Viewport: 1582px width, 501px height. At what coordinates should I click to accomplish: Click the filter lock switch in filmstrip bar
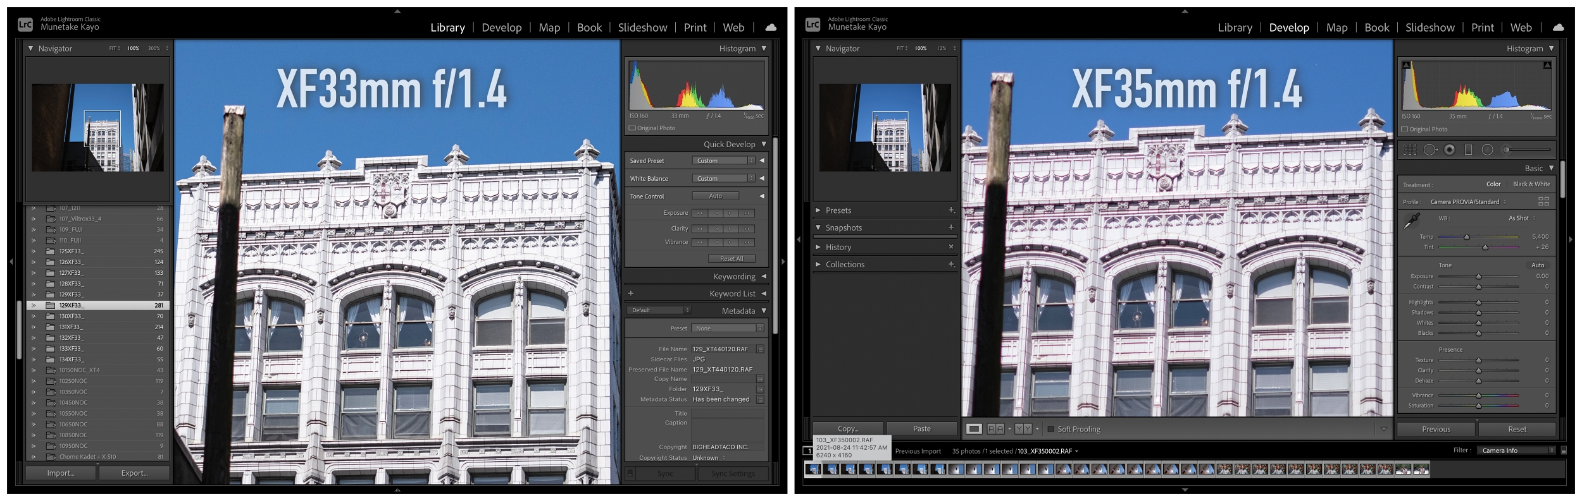[1564, 450]
